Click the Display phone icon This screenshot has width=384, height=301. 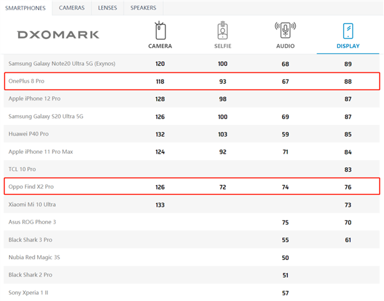coord(348,31)
